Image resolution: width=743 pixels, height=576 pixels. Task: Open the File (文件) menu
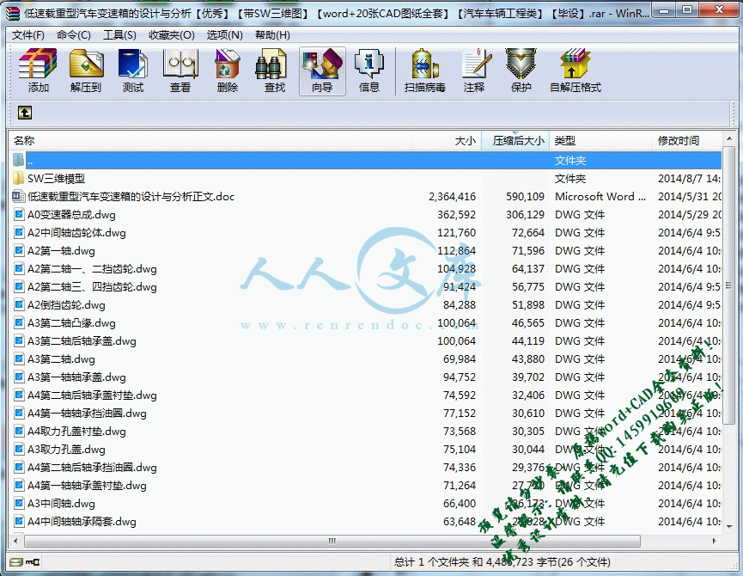point(28,34)
